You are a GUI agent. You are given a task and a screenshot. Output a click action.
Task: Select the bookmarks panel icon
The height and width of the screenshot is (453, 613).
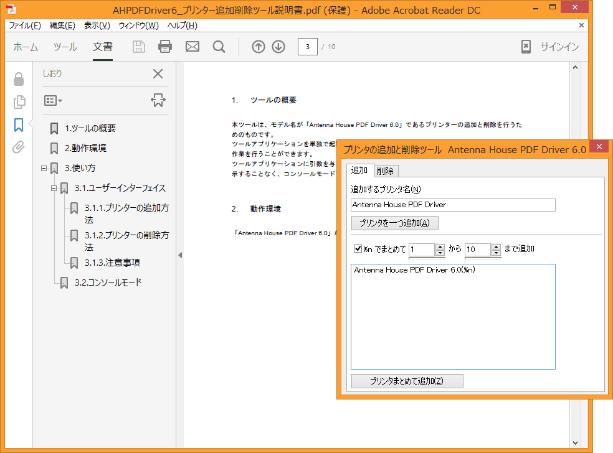tap(19, 125)
